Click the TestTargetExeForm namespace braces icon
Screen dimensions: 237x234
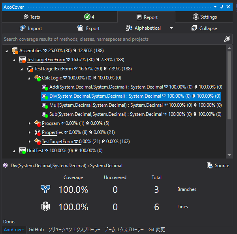[30, 69]
